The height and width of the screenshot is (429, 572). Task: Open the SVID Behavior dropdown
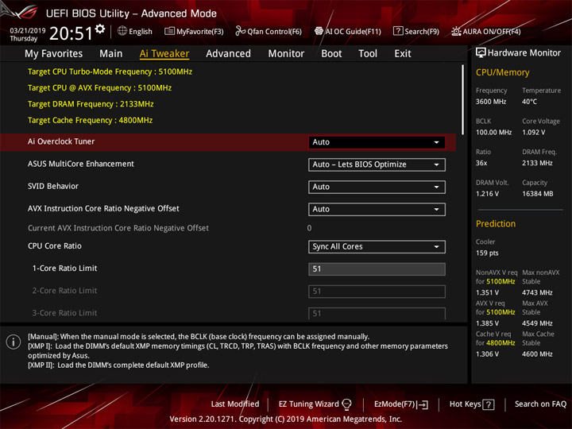[377, 187]
